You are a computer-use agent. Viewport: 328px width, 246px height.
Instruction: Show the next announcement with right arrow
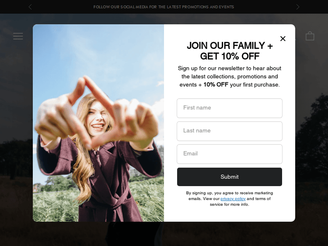click(298, 7)
